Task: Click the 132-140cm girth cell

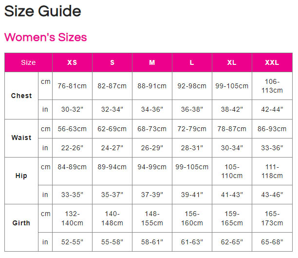Action: click(72, 218)
